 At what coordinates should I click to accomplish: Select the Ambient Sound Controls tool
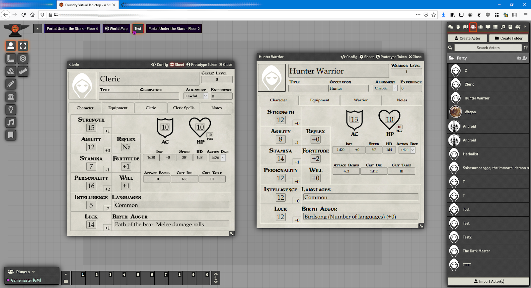(11, 122)
